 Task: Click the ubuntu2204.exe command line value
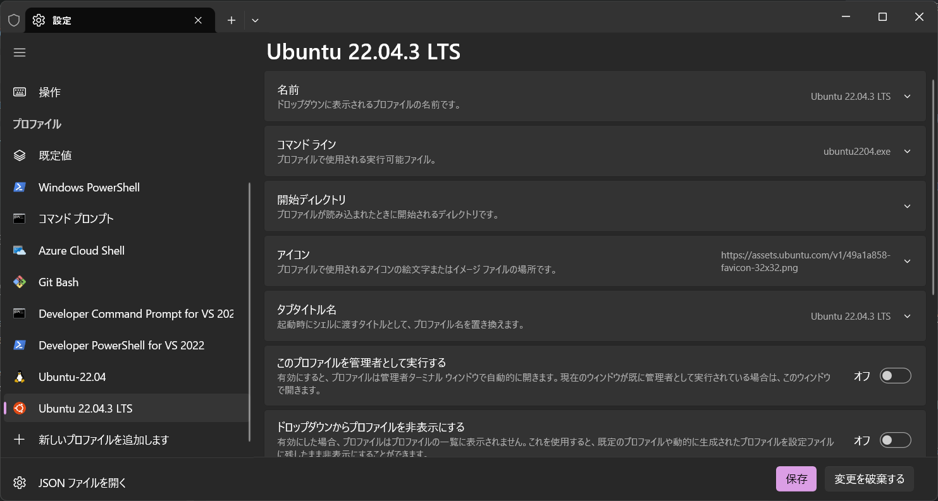point(857,152)
